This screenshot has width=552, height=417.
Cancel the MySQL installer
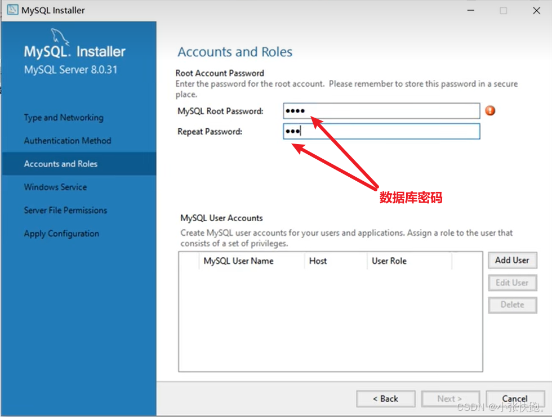tap(515, 399)
